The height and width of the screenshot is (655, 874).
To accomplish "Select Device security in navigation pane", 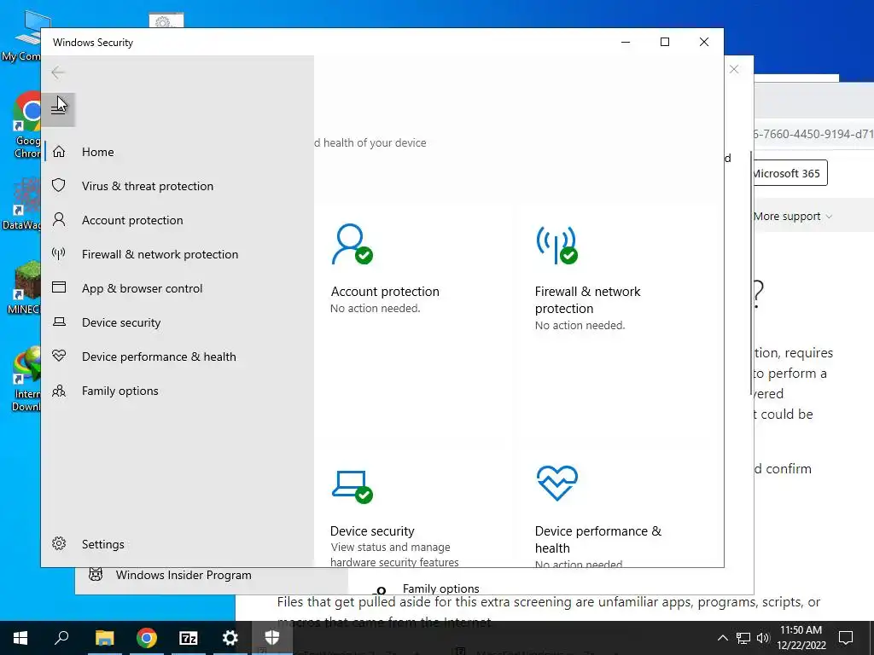I will [x=178, y=322].
